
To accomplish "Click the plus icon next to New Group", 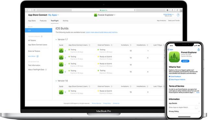I will pos(38,56).
